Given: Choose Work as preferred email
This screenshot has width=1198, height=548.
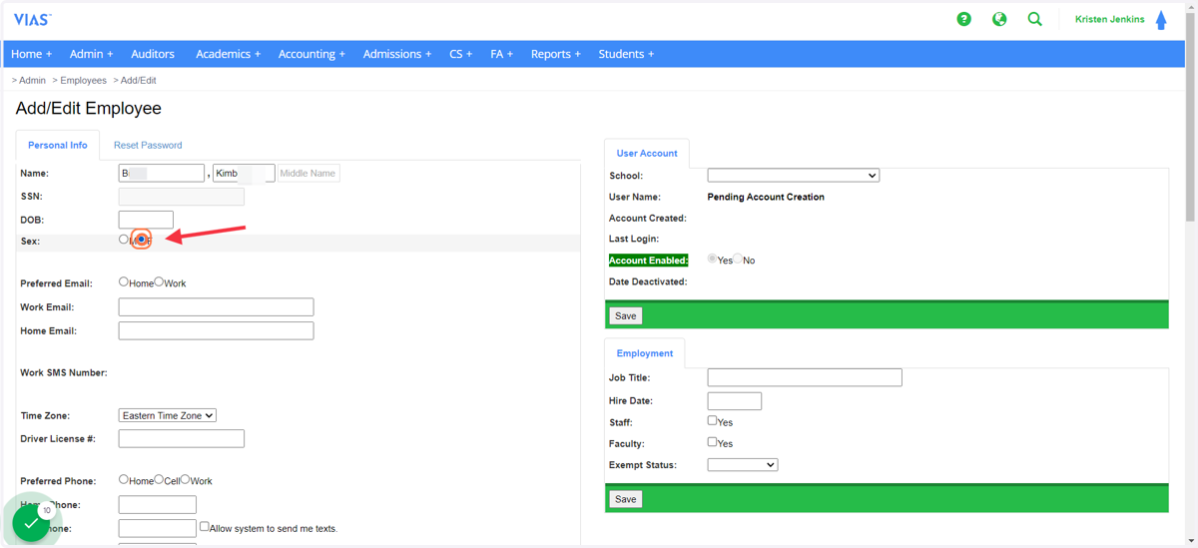Looking at the screenshot, I should pos(159,282).
